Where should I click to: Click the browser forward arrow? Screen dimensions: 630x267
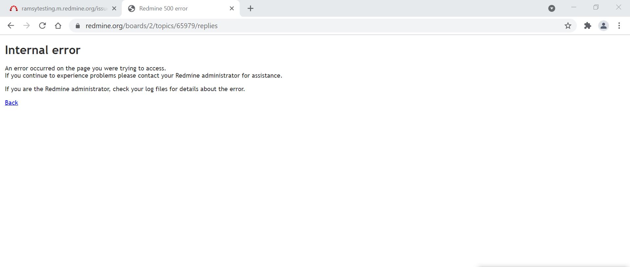(27, 26)
